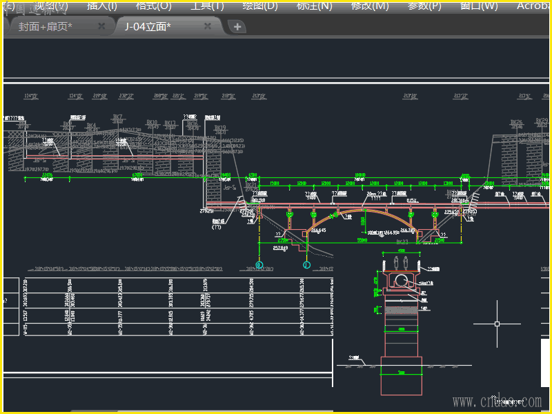
Task: Select the BK19 borehole label
Action: pos(220,128)
